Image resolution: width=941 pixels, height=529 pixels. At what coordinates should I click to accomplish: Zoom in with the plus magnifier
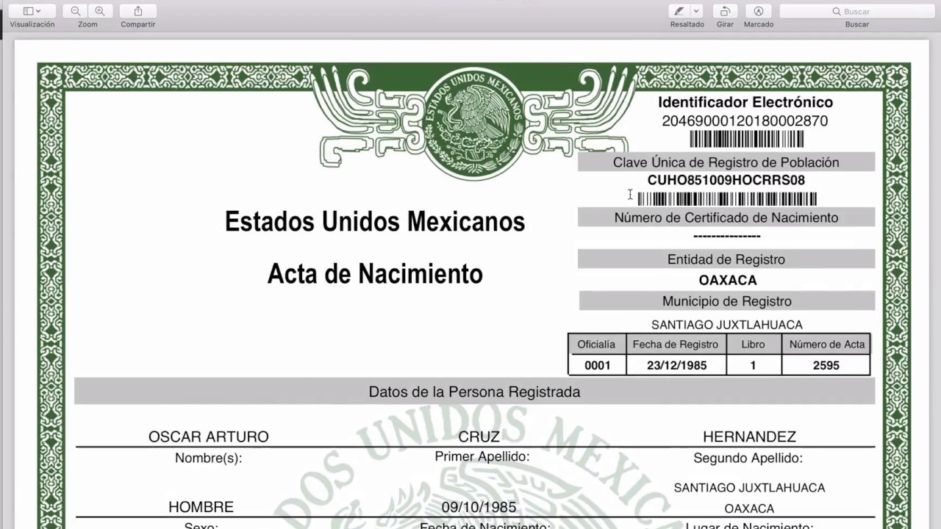100,11
